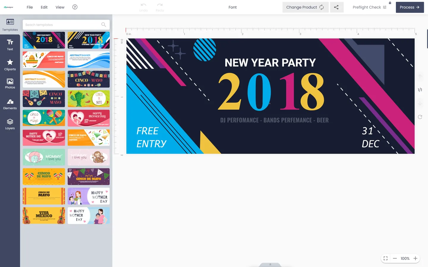Open the Elements panel
This screenshot has width=428, height=267.
coord(10,104)
